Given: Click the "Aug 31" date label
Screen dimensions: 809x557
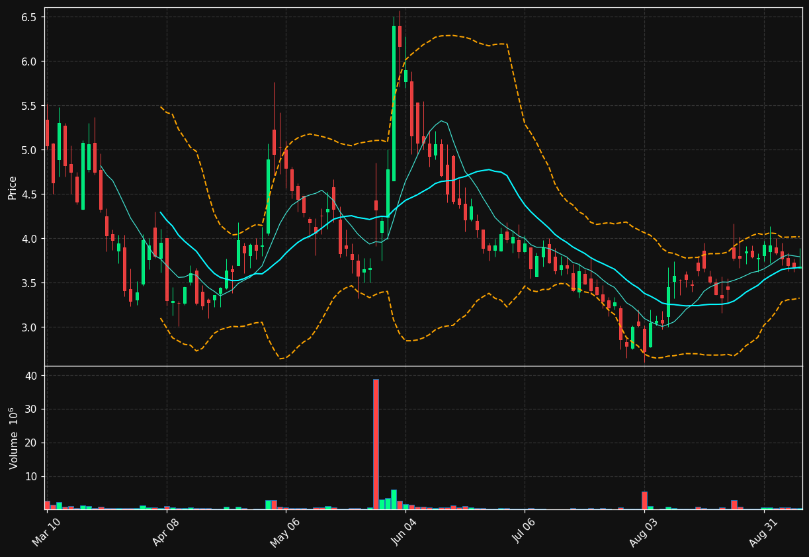Looking at the screenshot, I should point(764,533).
